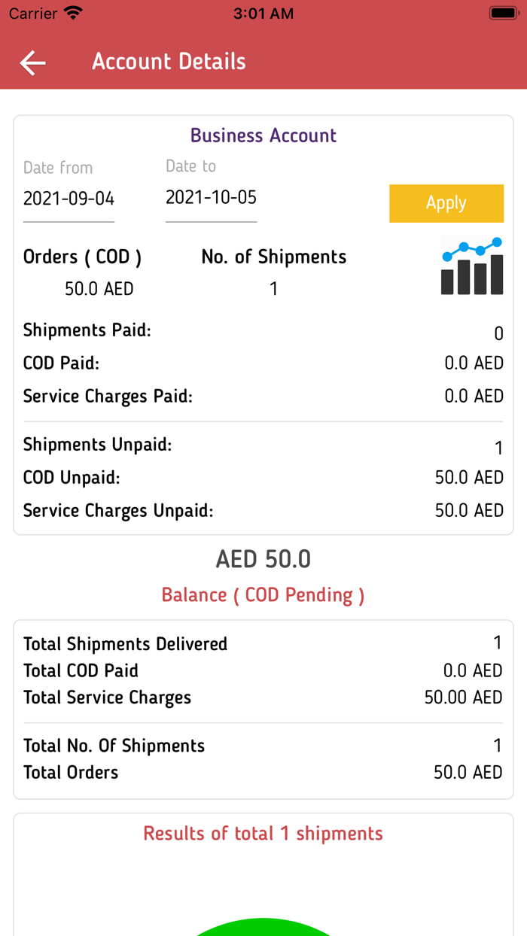Select the COD Unpaid row
The width and height of the screenshot is (527, 936).
(263, 478)
